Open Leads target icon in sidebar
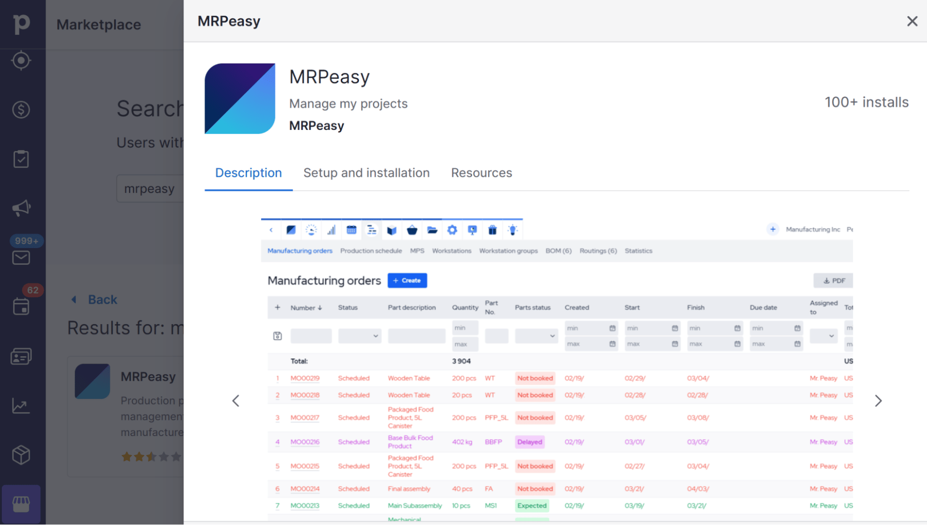Screen dimensions: 927x525 pyautogui.click(x=21, y=61)
